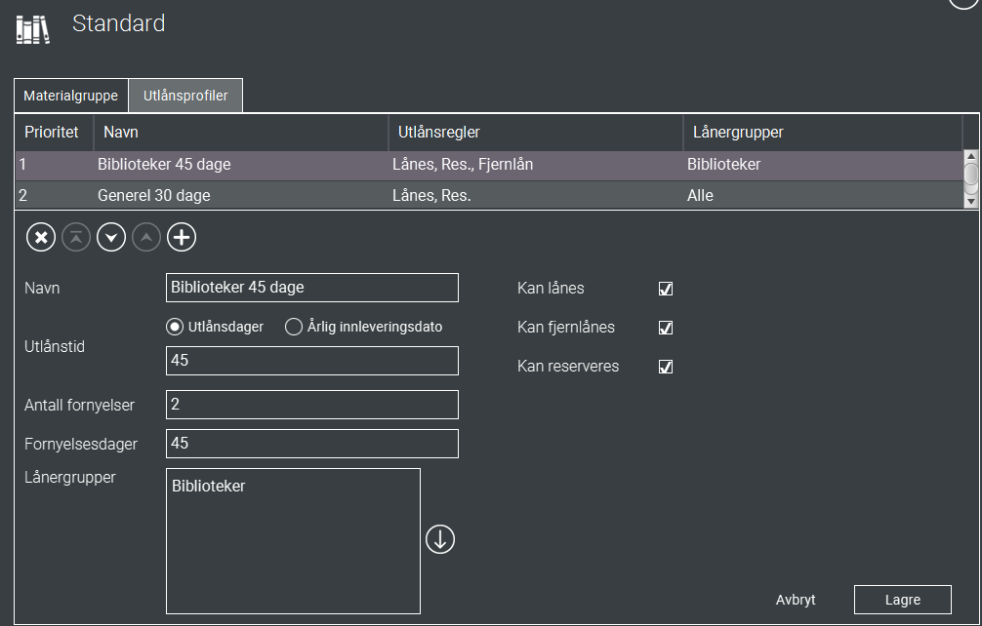Viewport: 982px width, 626px height.
Task: Click the cell Lånes, Res., Fjernlån
Action: click(463, 165)
